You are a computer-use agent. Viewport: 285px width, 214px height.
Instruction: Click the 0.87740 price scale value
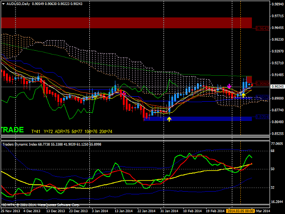[278, 110]
